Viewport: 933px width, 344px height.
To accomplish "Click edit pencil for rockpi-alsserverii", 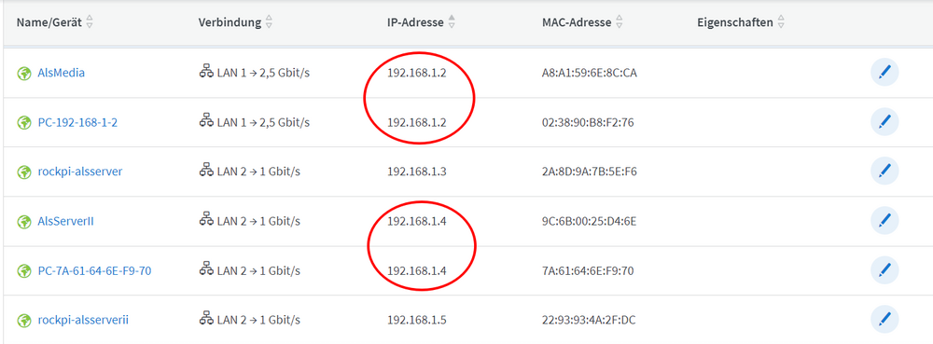I will 884,320.
